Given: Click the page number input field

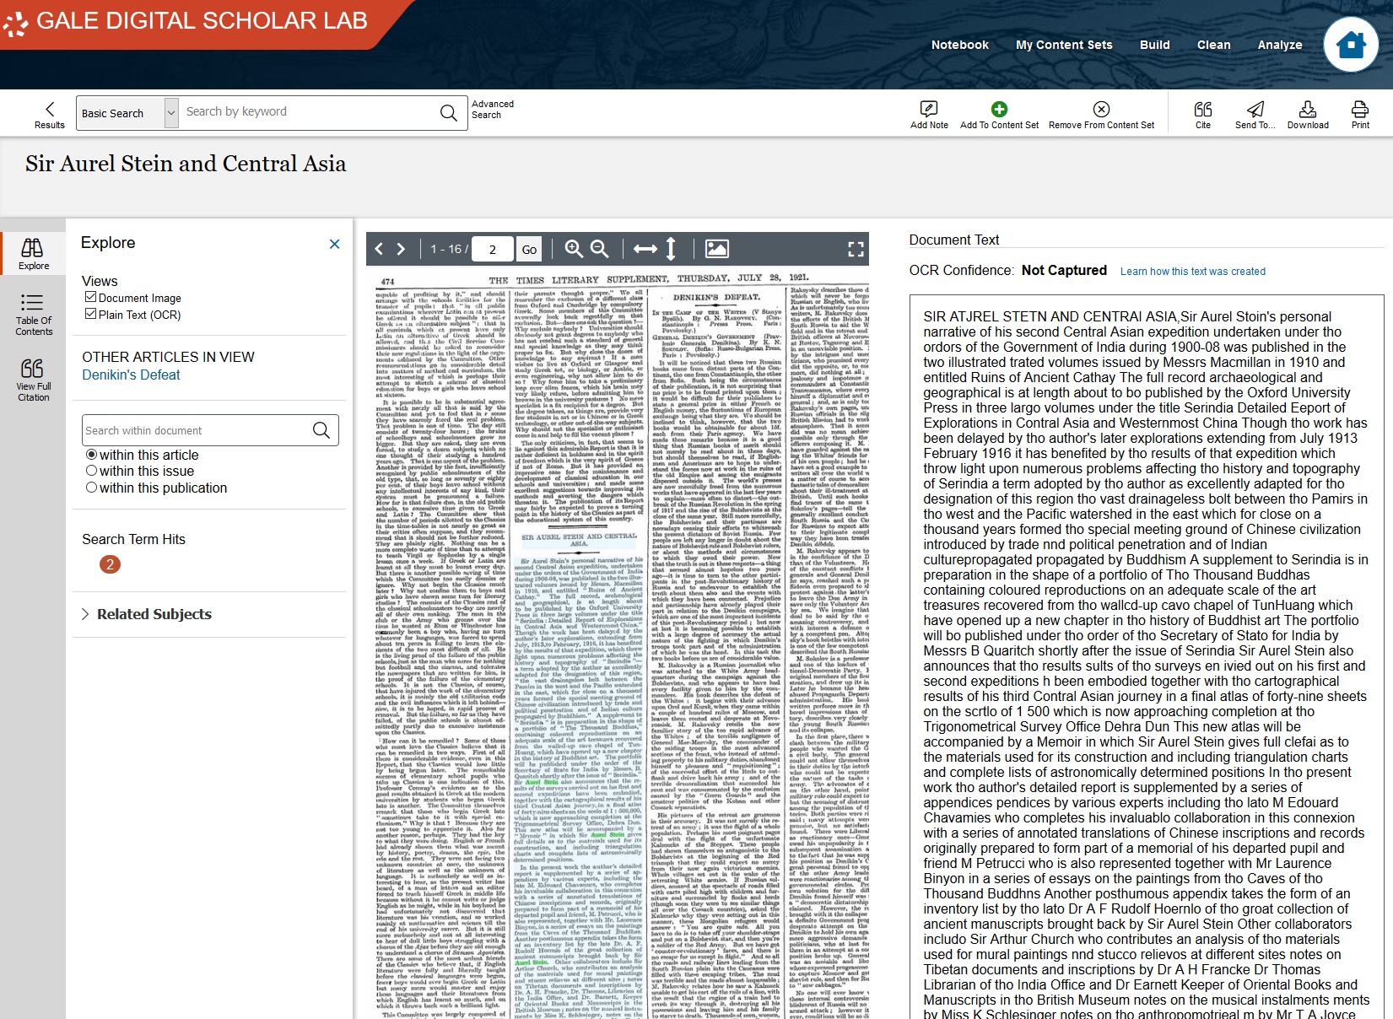Looking at the screenshot, I should click(493, 249).
